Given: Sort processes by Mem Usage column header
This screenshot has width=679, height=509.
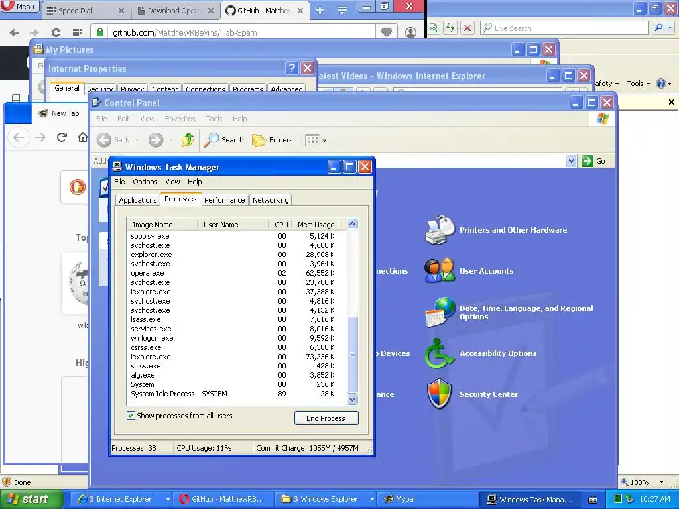Looking at the screenshot, I should click(316, 225).
